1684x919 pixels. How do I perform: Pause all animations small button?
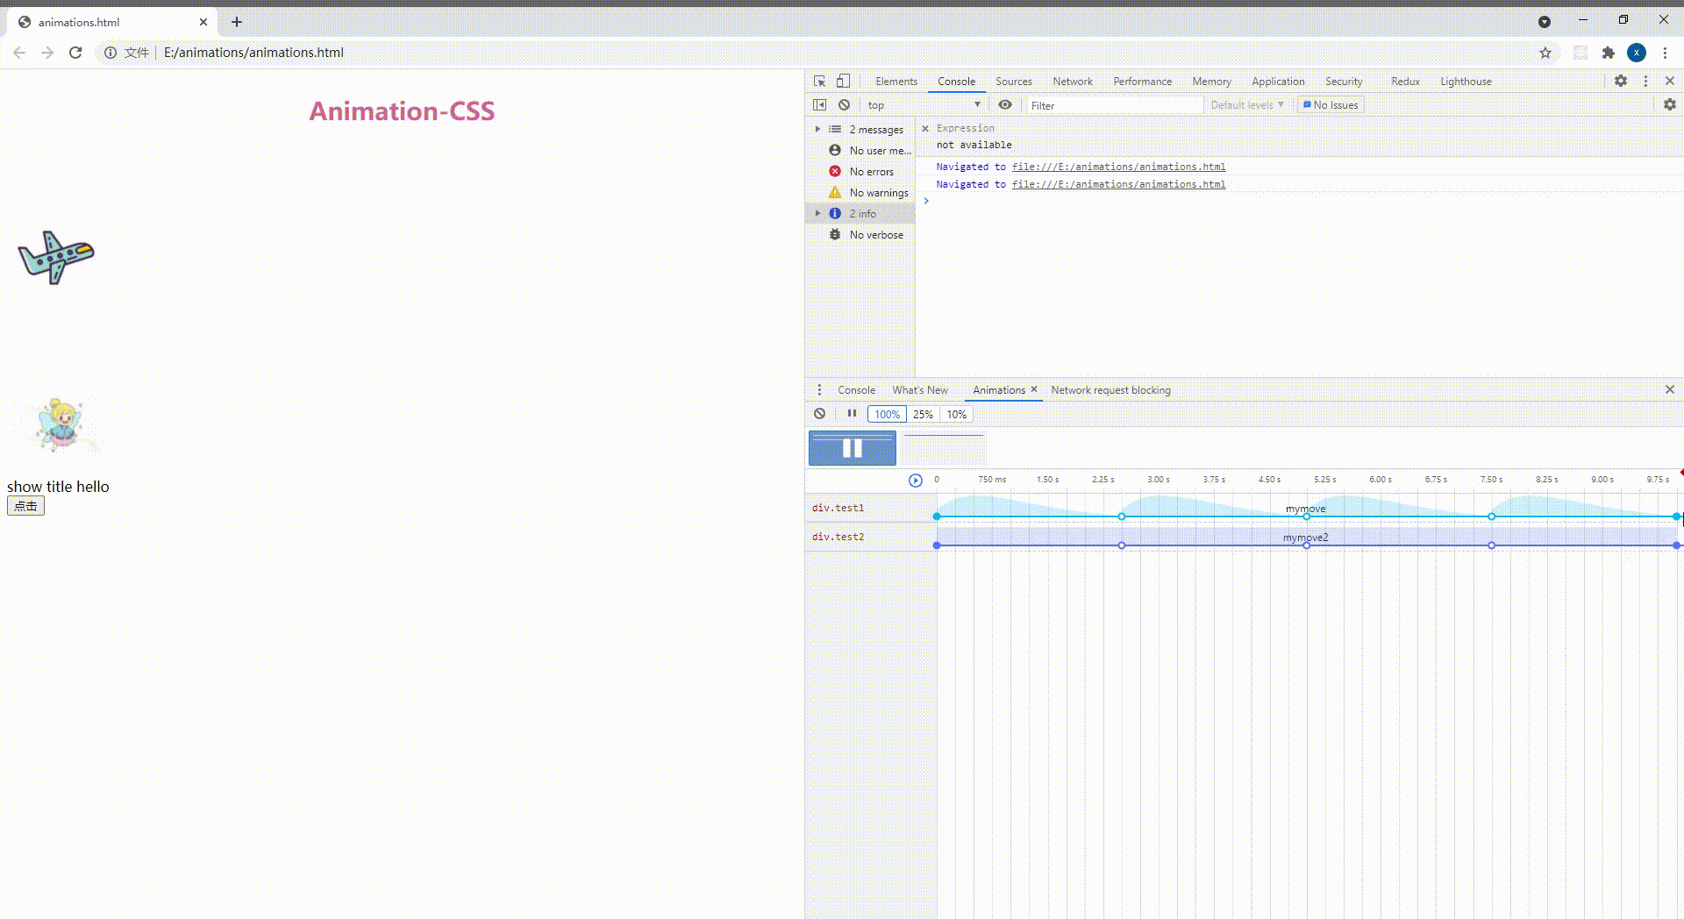pos(852,414)
